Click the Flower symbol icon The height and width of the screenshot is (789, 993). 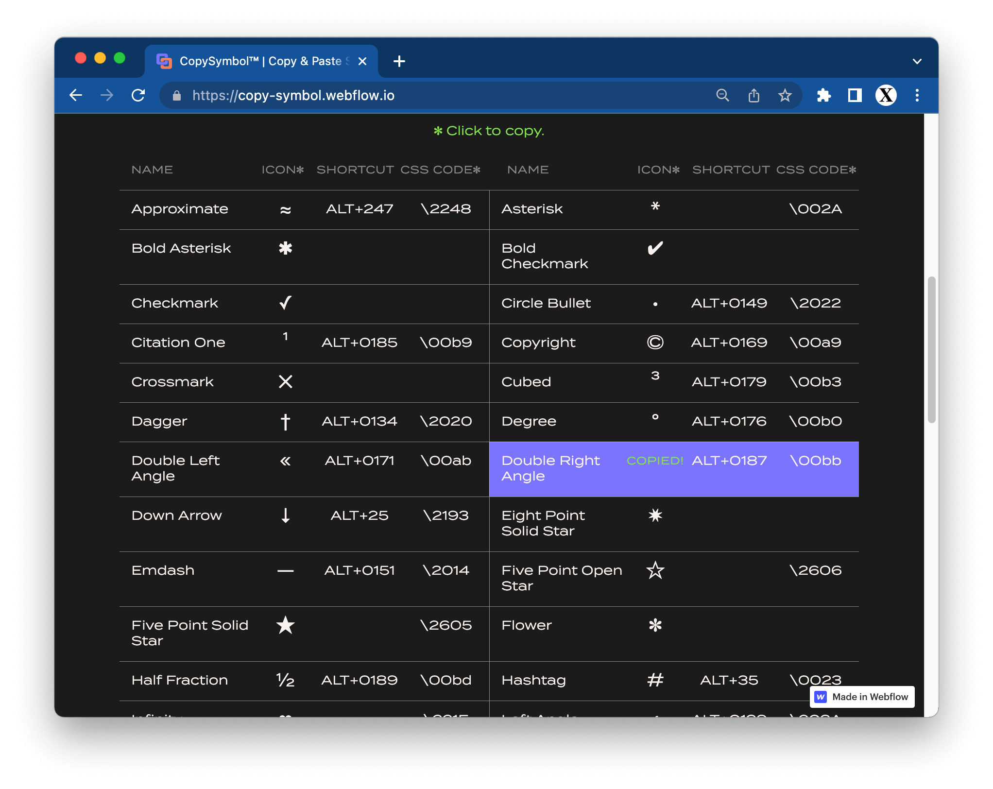[655, 625]
